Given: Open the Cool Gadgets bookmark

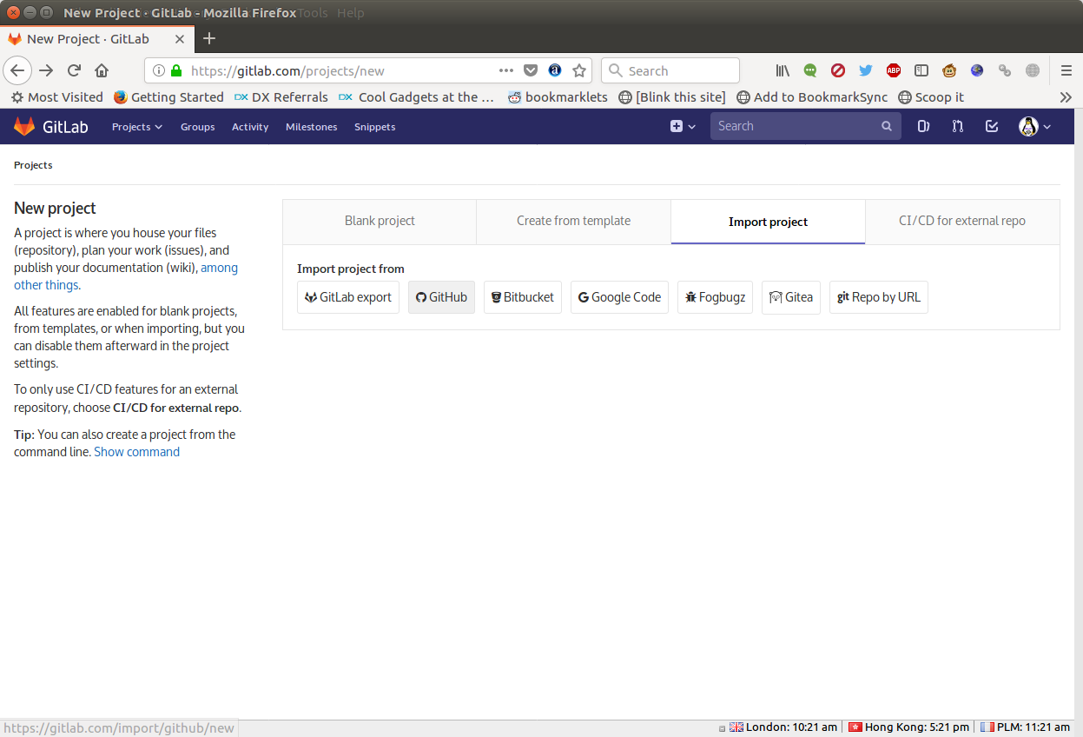Looking at the screenshot, I should click(417, 97).
